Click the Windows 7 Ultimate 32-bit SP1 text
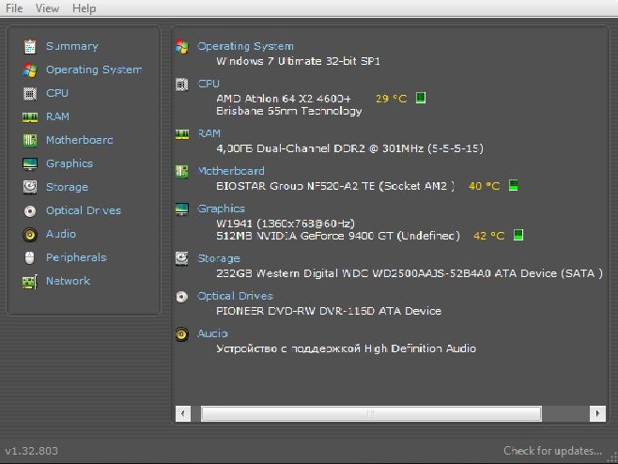The width and height of the screenshot is (618, 464). [298, 61]
